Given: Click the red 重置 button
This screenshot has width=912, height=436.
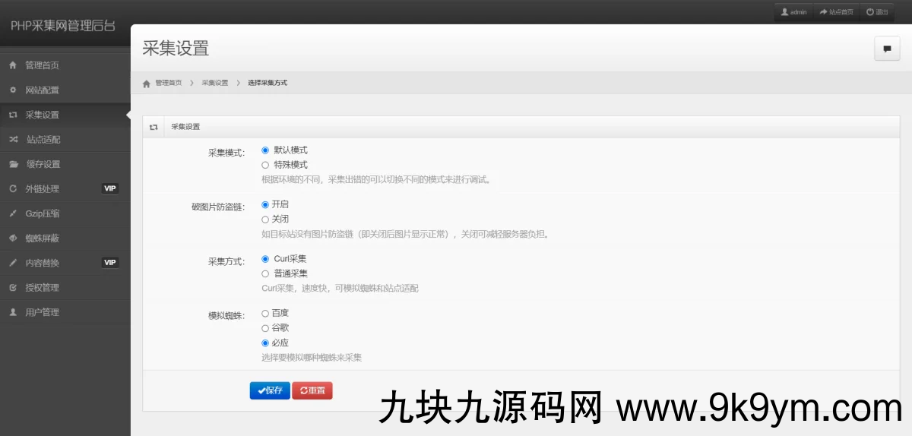Looking at the screenshot, I should (312, 390).
